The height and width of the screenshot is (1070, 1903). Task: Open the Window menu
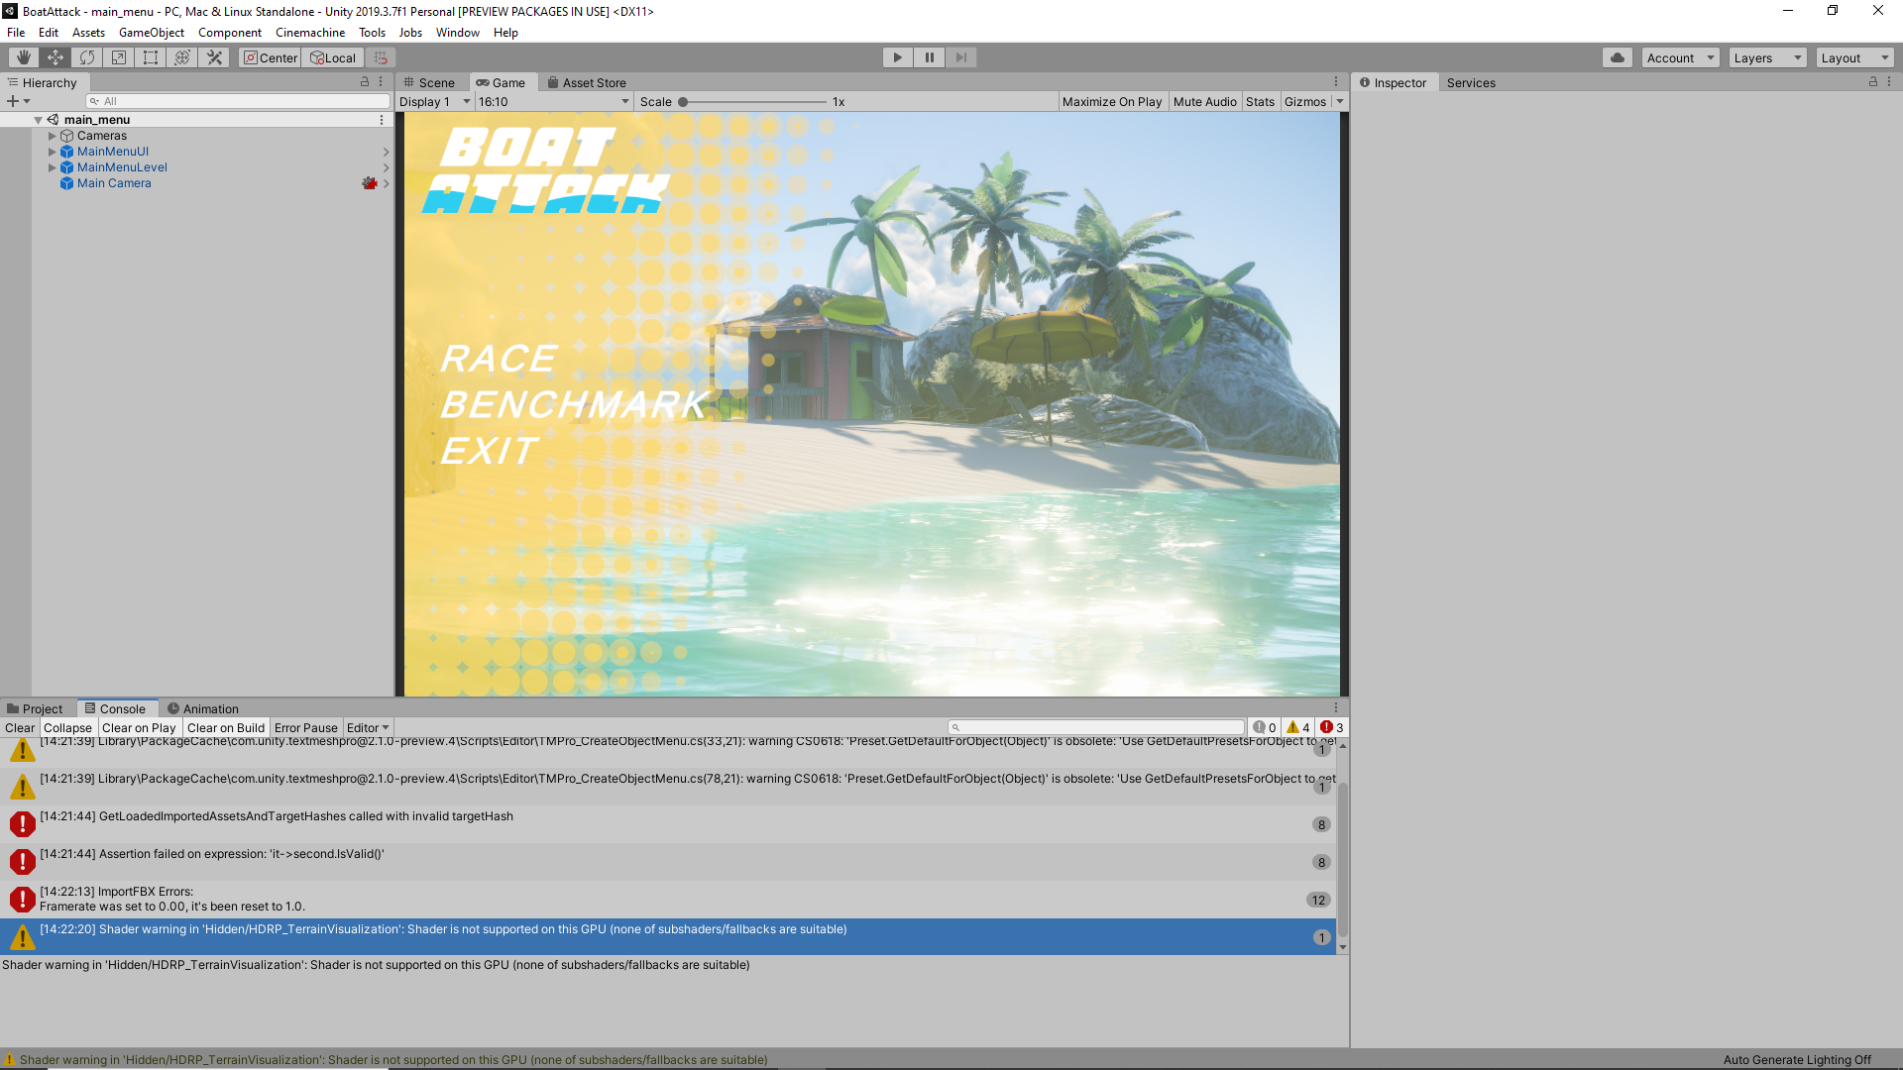click(x=457, y=33)
